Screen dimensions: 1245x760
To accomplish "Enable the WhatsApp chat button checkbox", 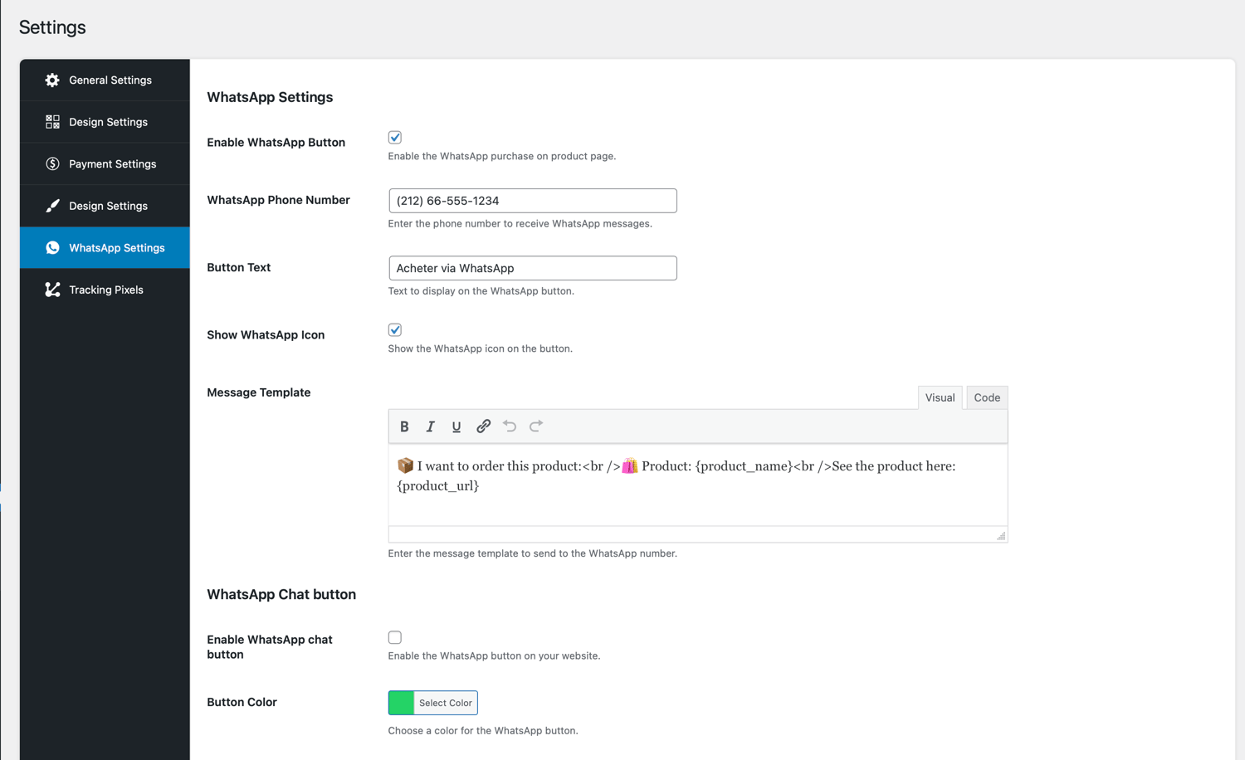I will tap(395, 637).
